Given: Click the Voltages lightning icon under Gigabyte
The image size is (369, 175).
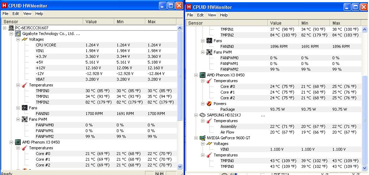Looking at the screenshot, I should (x=25, y=39).
